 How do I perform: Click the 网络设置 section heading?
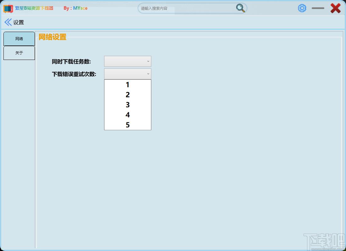point(53,37)
